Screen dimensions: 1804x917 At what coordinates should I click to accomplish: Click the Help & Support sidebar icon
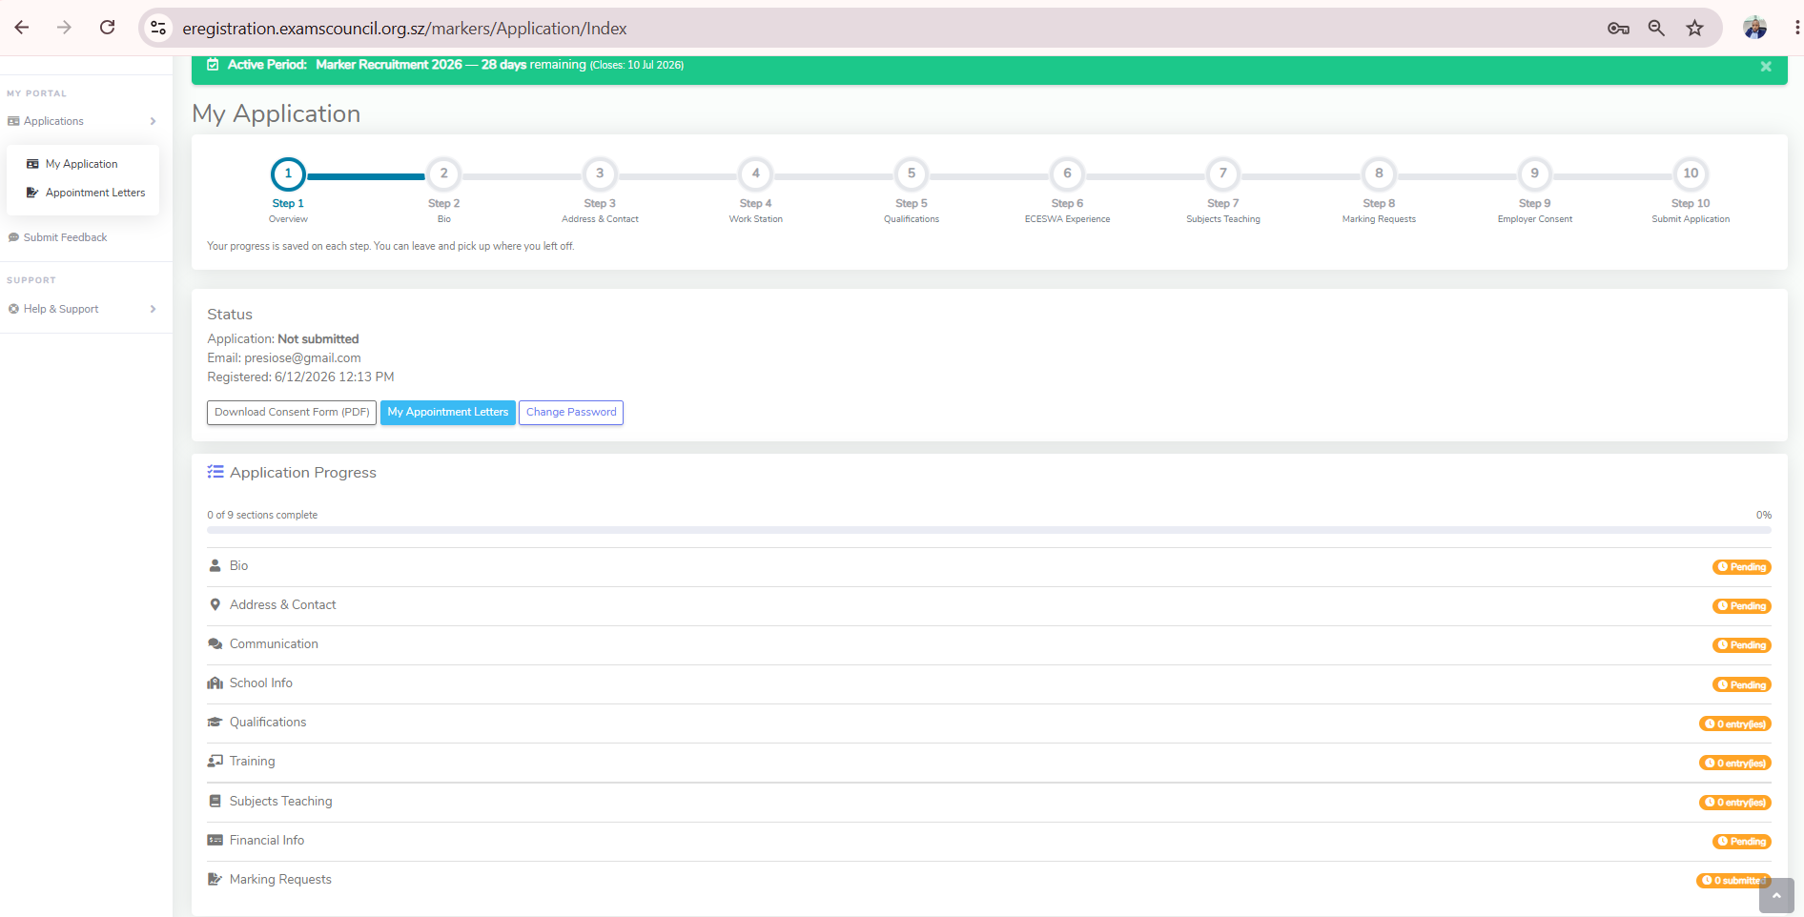point(13,309)
